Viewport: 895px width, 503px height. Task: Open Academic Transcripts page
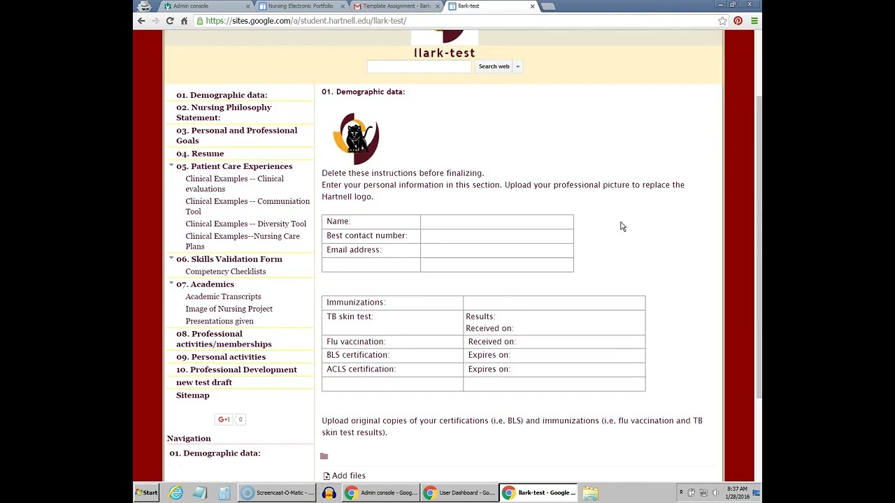click(223, 297)
